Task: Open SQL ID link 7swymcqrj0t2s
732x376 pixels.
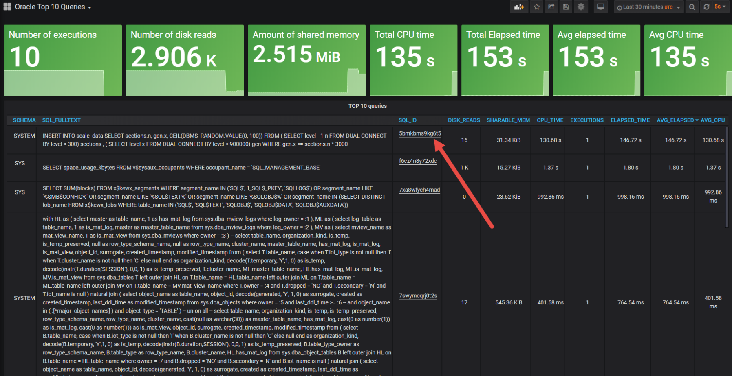Action: (418, 296)
